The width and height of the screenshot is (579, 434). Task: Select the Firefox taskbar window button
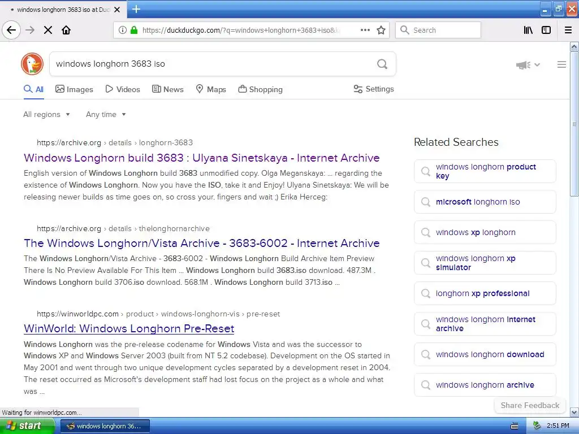(x=105, y=426)
